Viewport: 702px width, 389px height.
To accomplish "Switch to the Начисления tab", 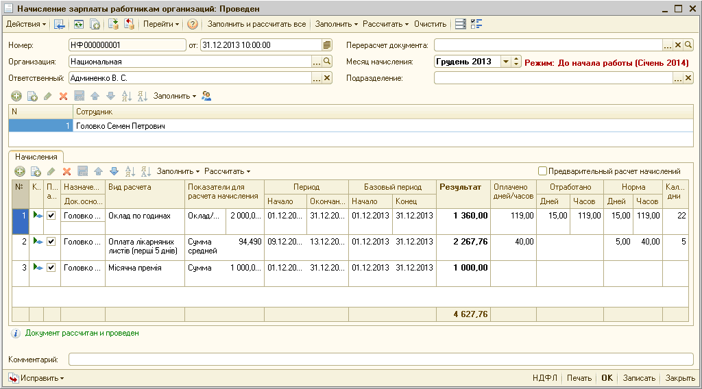I will point(36,157).
